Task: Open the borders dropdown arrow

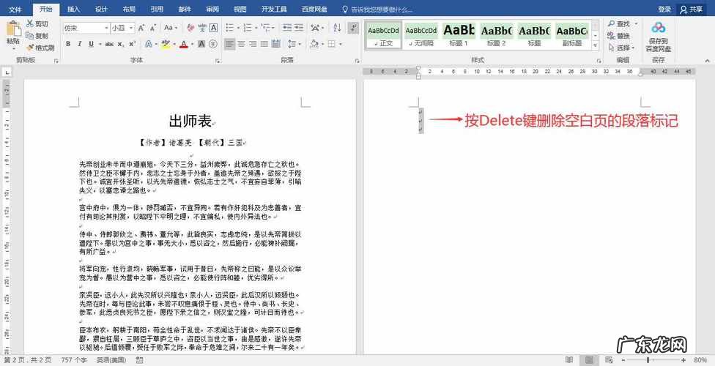Action: click(340, 44)
